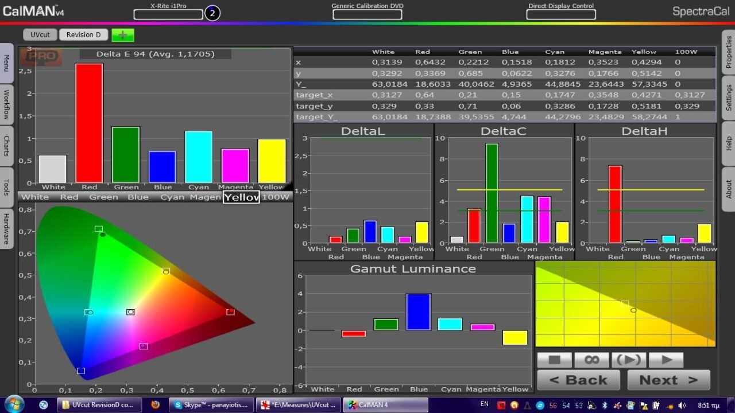The image size is (735, 413).
Task: Click the EN language indicator
Action: point(484,404)
